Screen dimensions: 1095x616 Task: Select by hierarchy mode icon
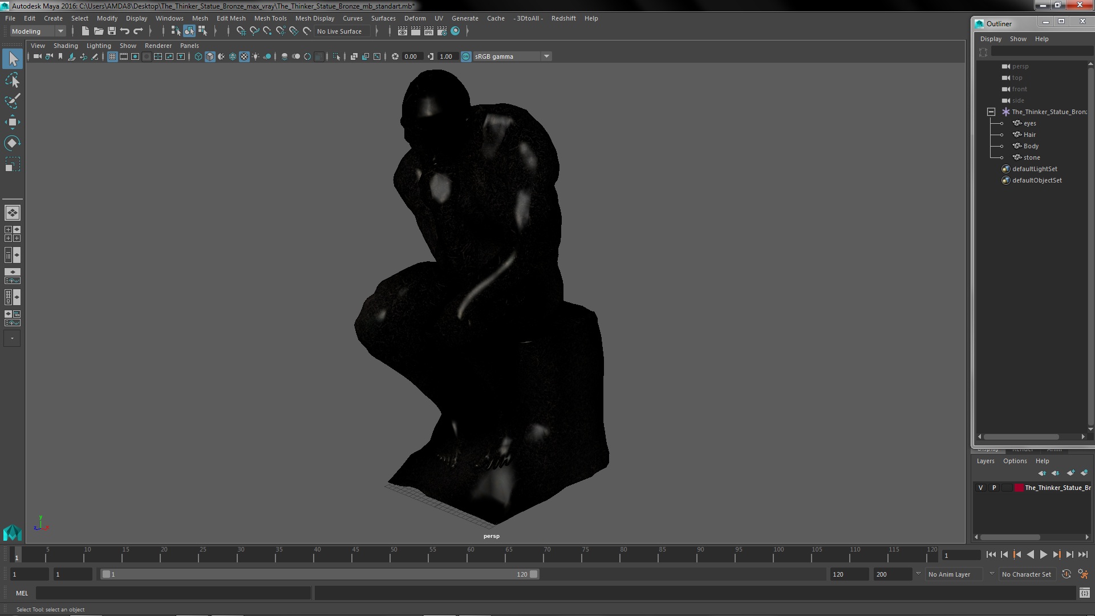[x=176, y=31]
